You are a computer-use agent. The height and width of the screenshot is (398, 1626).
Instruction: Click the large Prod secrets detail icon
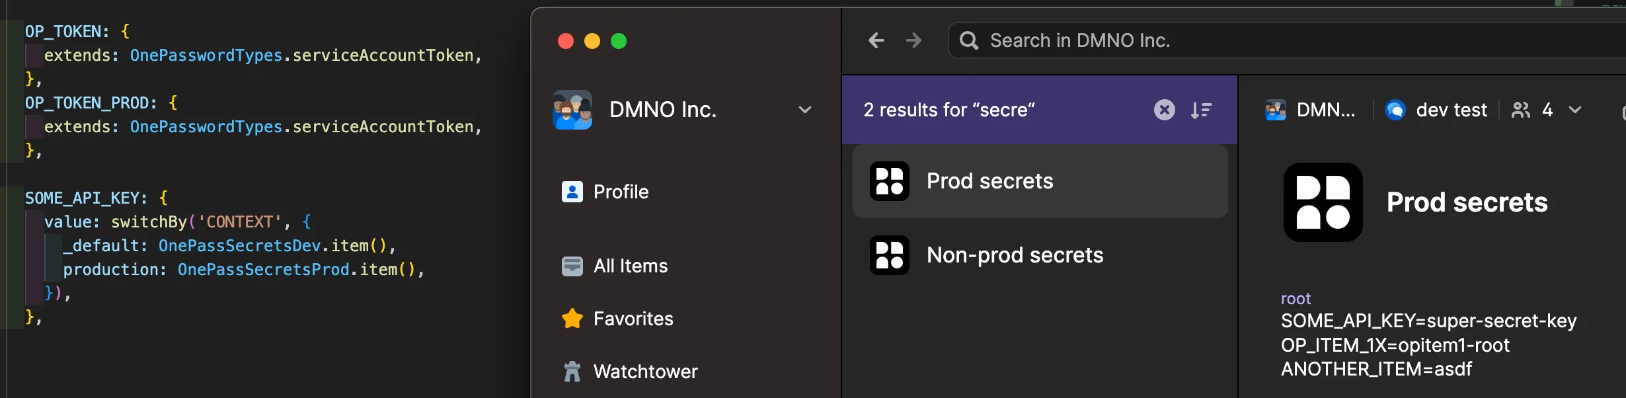coord(1323,202)
